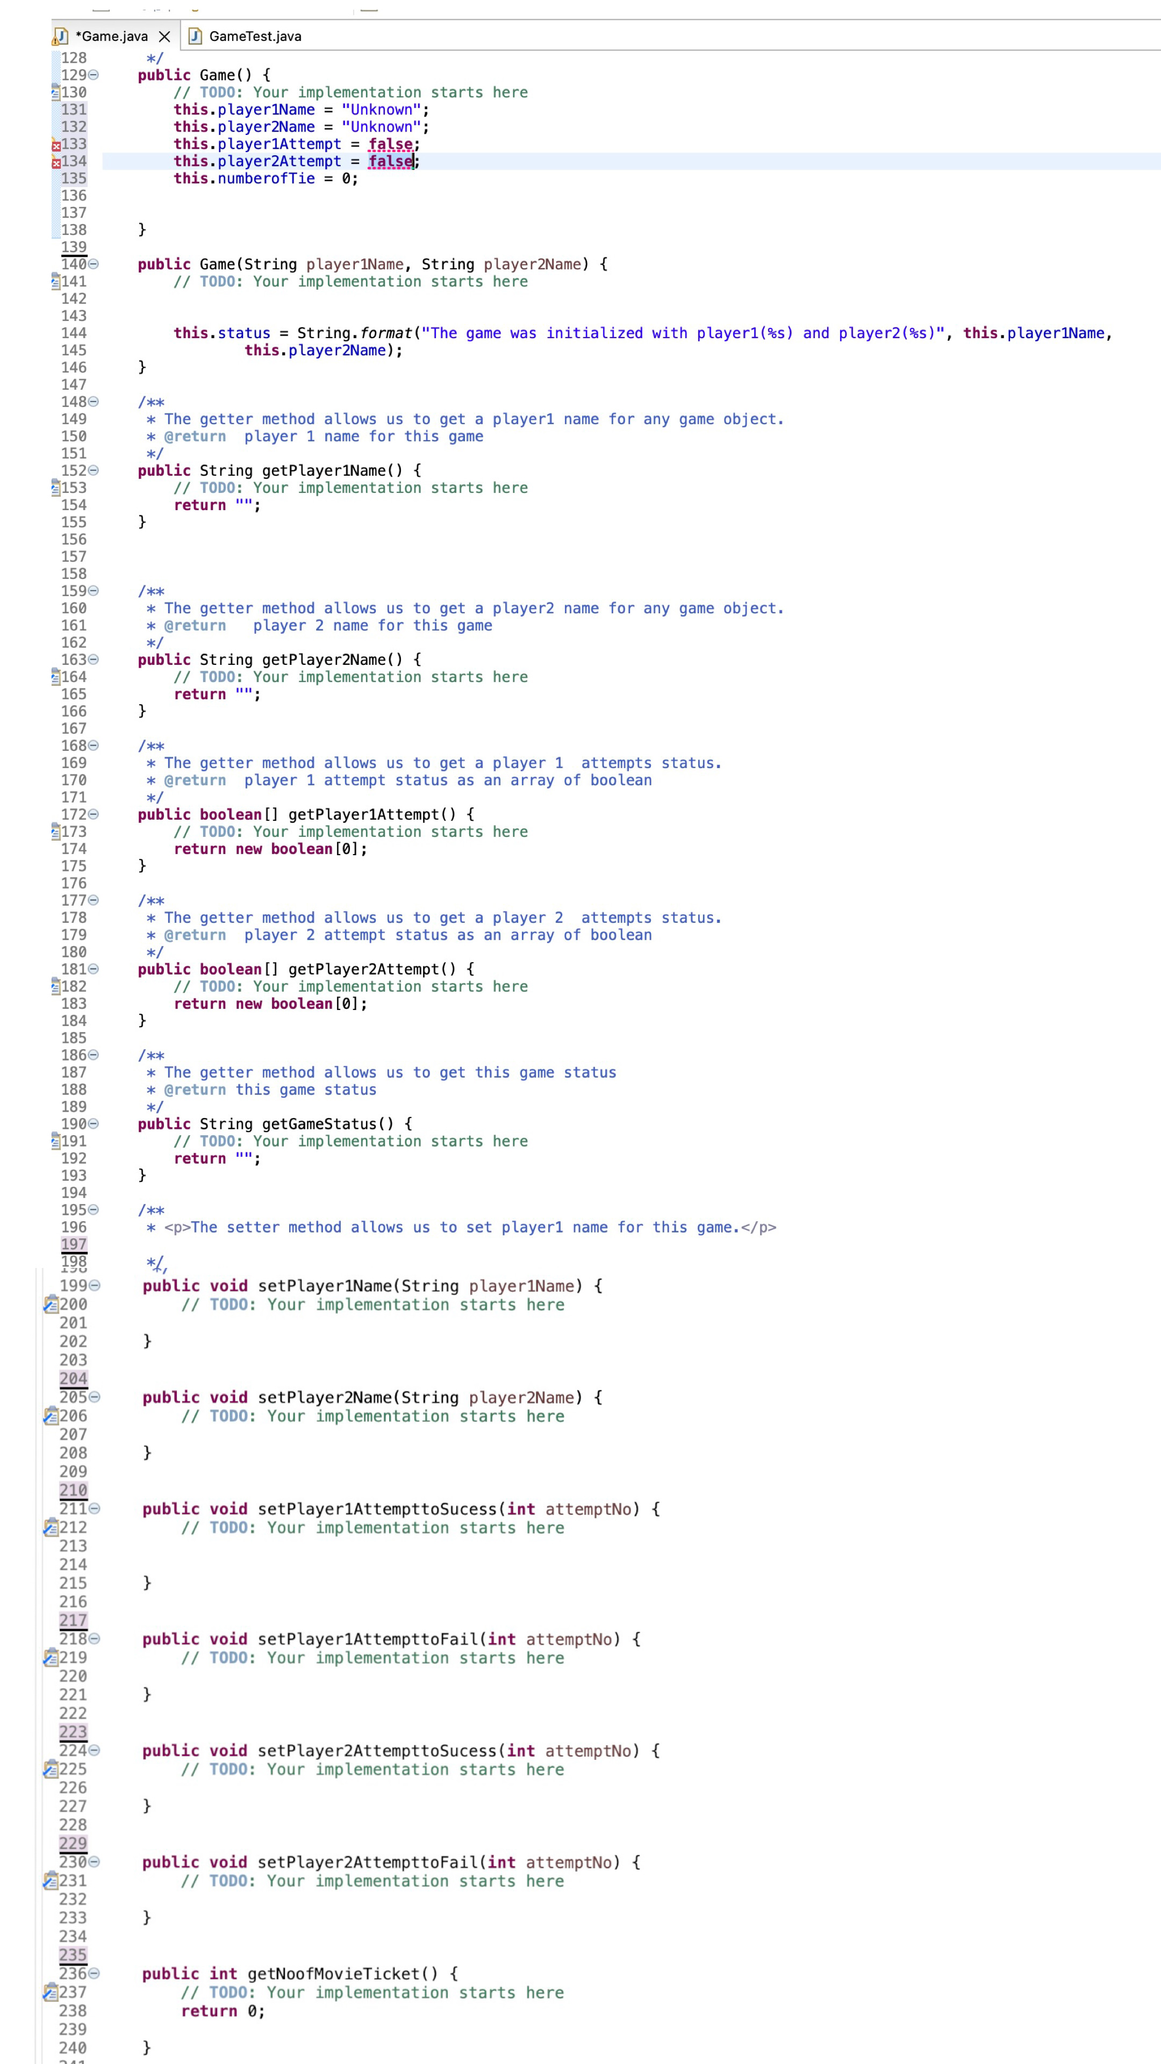Image resolution: width=1161 pixels, height=2064 pixels.
Task: Collapse the setPlayer1Name method at line 199
Action: 95,1286
